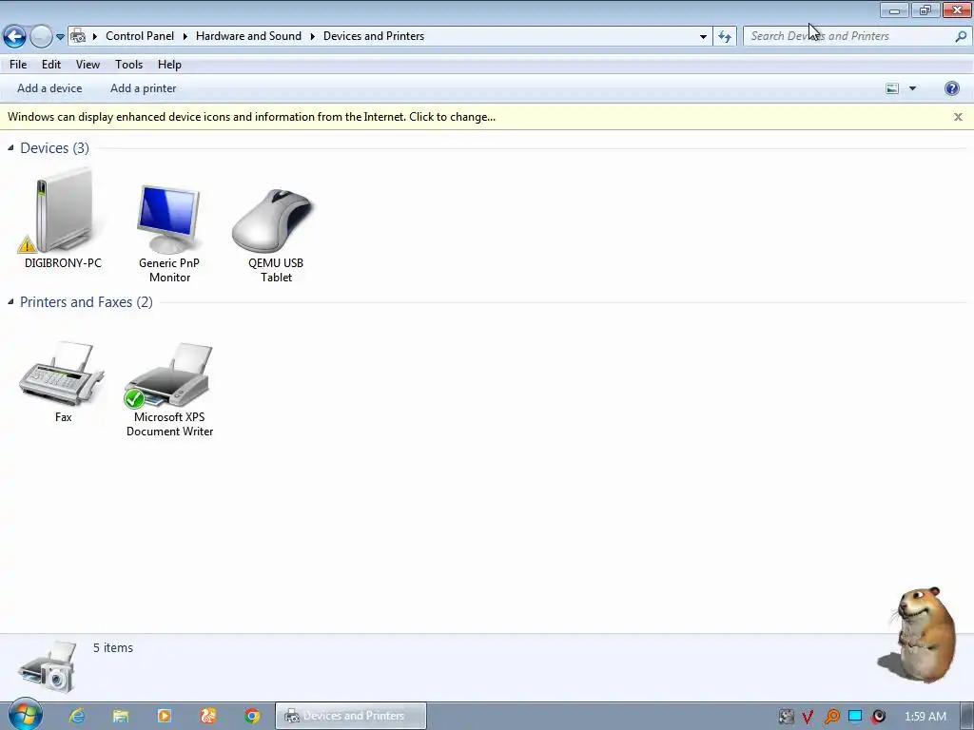The image size is (974, 730).
Task: Click the green default checkmark badge
Action: 134,398
